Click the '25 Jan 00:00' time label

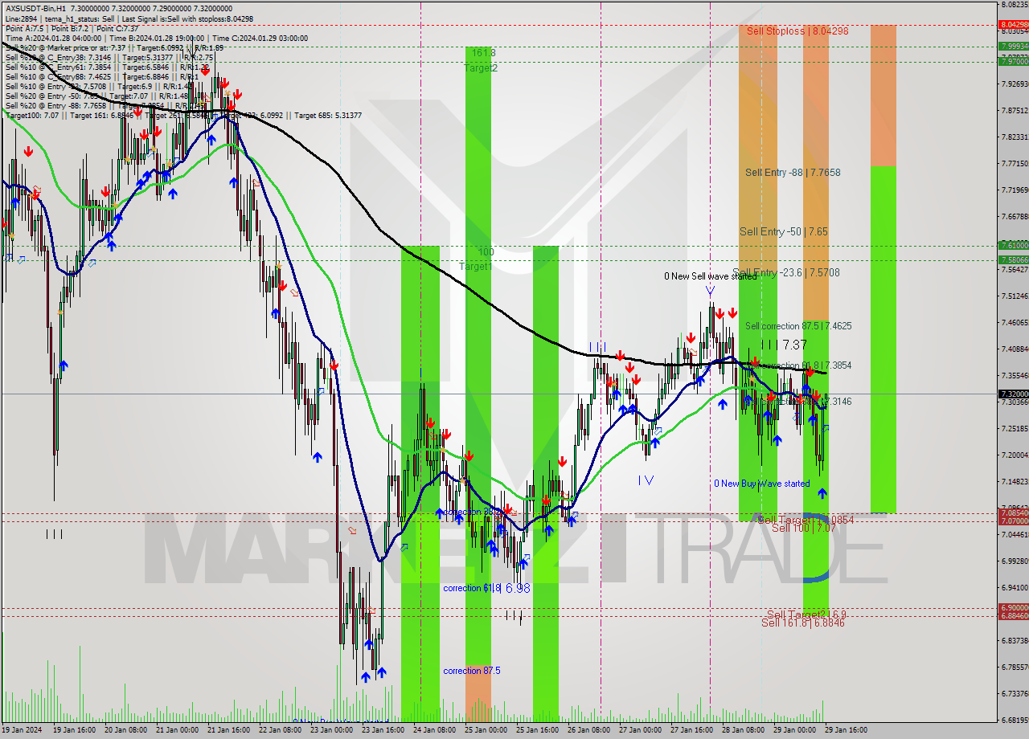(x=486, y=730)
